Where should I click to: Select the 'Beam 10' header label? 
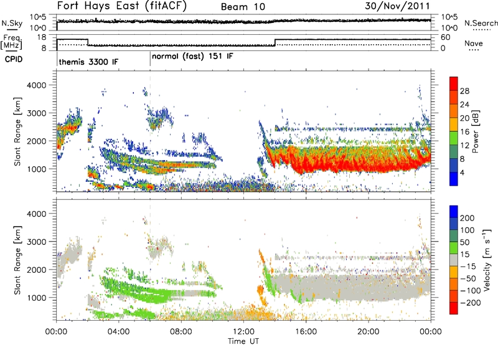click(x=243, y=7)
